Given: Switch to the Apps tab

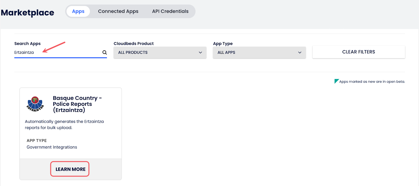Looking at the screenshot, I should pos(78,11).
